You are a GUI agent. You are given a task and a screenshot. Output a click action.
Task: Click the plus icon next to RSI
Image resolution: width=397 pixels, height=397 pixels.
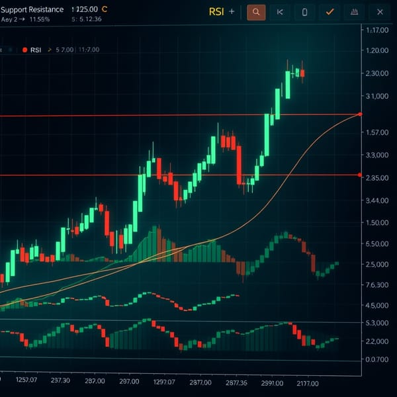[x=232, y=11]
